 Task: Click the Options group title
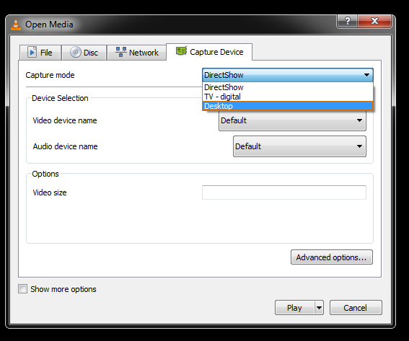point(45,174)
